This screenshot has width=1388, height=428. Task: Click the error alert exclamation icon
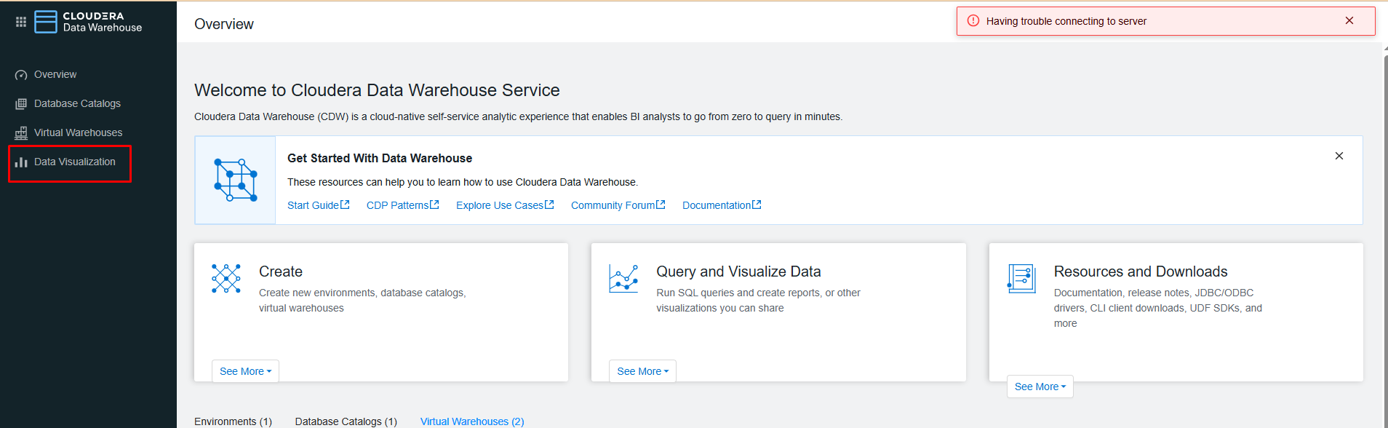coord(973,21)
